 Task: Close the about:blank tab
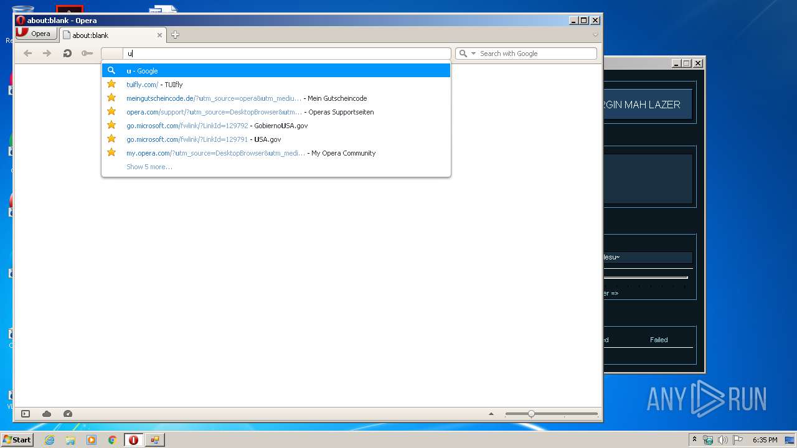pyautogui.click(x=159, y=35)
